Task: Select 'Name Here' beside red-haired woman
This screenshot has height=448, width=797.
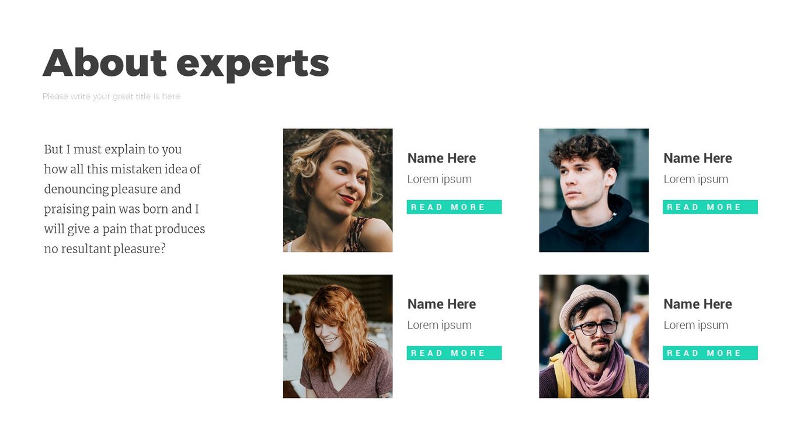Action: [x=441, y=304]
